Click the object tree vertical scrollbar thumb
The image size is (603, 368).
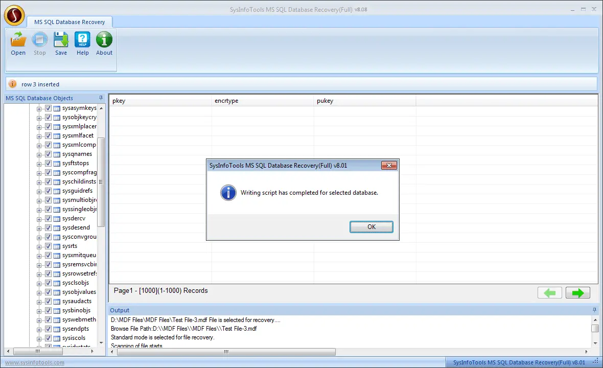tap(101, 182)
